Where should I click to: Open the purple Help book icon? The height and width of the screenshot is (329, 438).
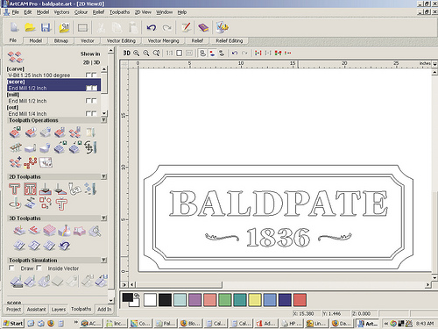(203, 28)
